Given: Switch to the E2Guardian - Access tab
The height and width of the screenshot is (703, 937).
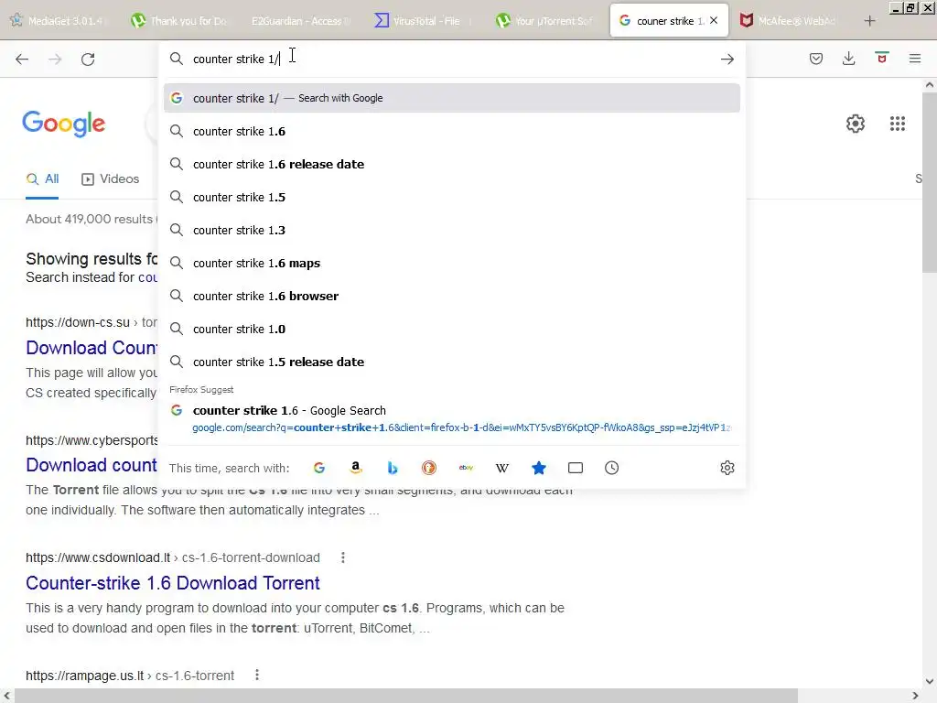Looking at the screenshot, I should [300, 21].
